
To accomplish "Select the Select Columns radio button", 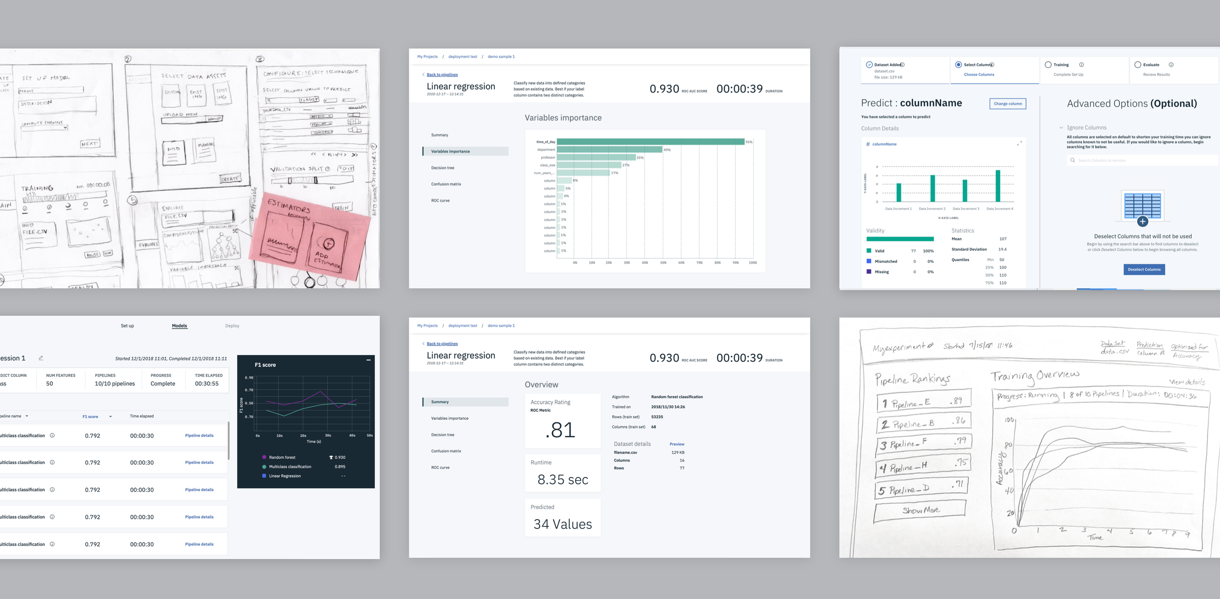I will (958, 65).
